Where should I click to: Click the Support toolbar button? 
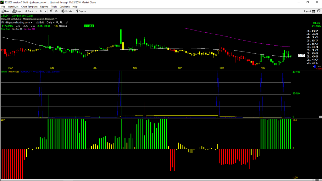pyautogui.click(x=81, y=11)
